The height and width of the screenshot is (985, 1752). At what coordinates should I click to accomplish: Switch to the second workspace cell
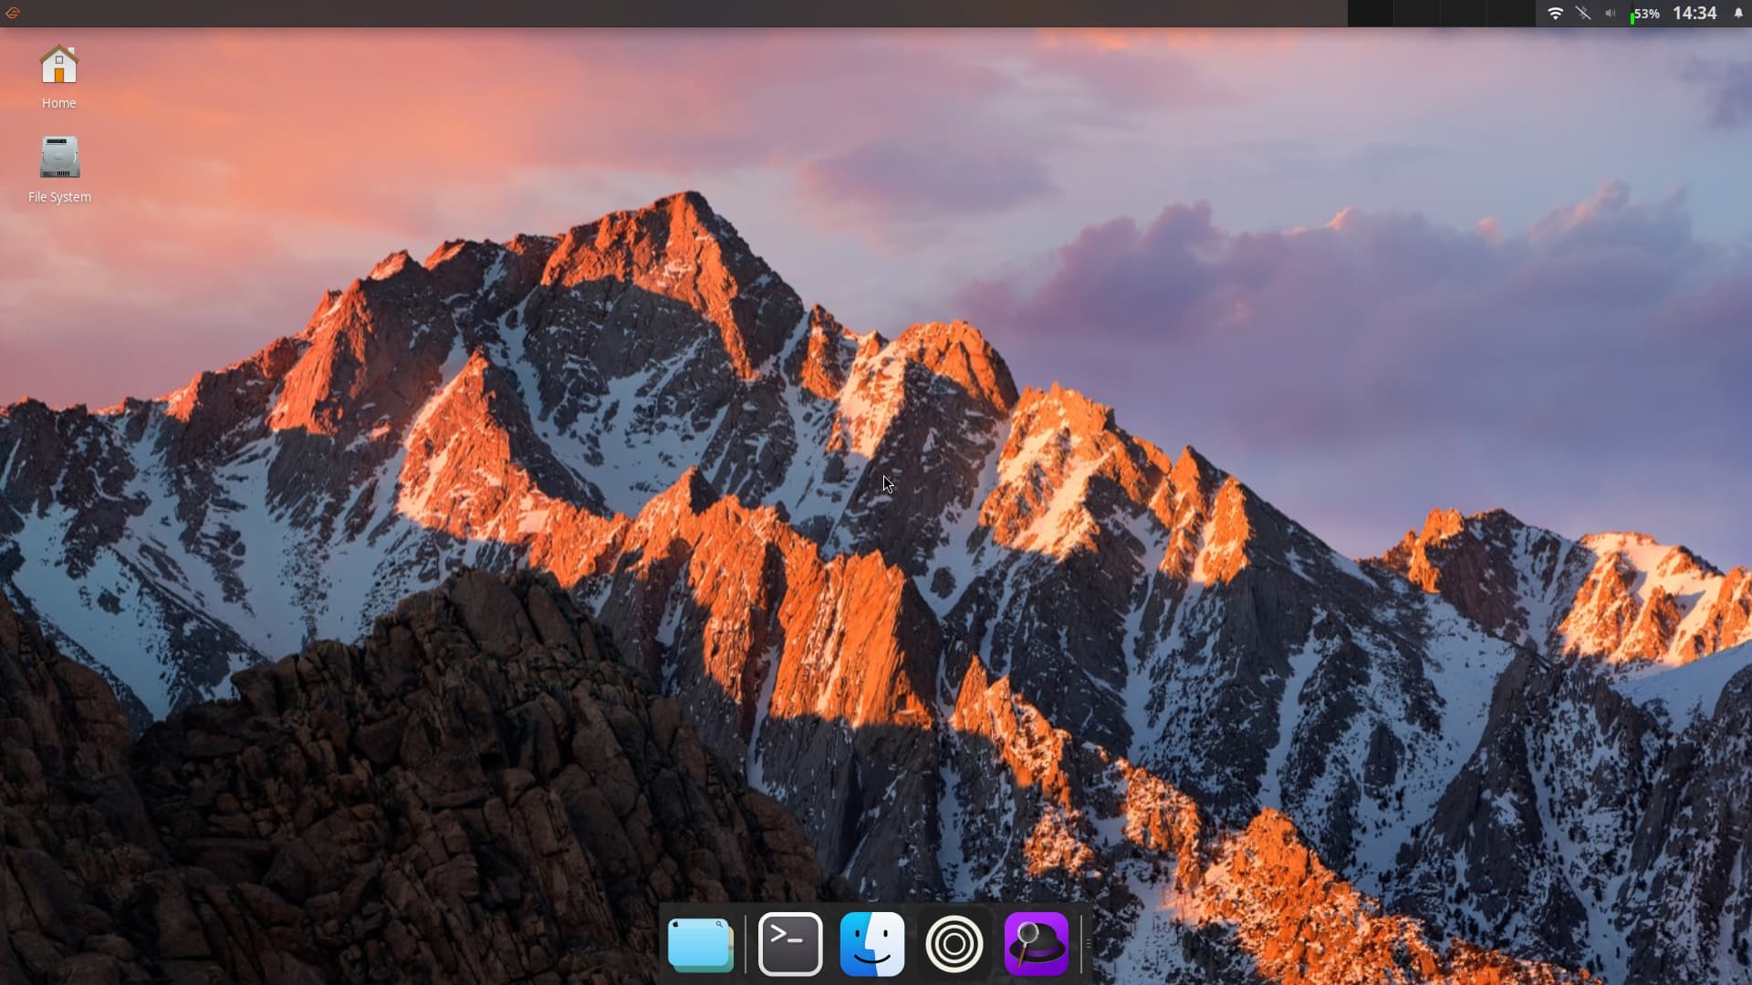(x=1418, y=14)
